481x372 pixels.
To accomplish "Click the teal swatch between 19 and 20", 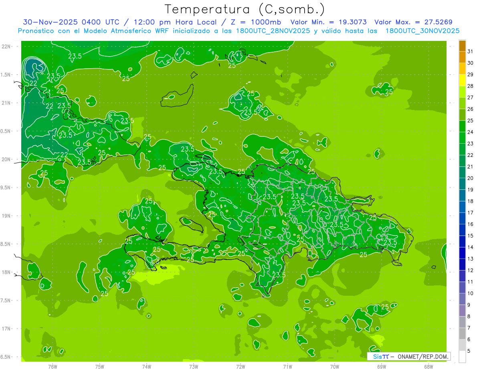I will pyautogui.click(x=463, y=184).
